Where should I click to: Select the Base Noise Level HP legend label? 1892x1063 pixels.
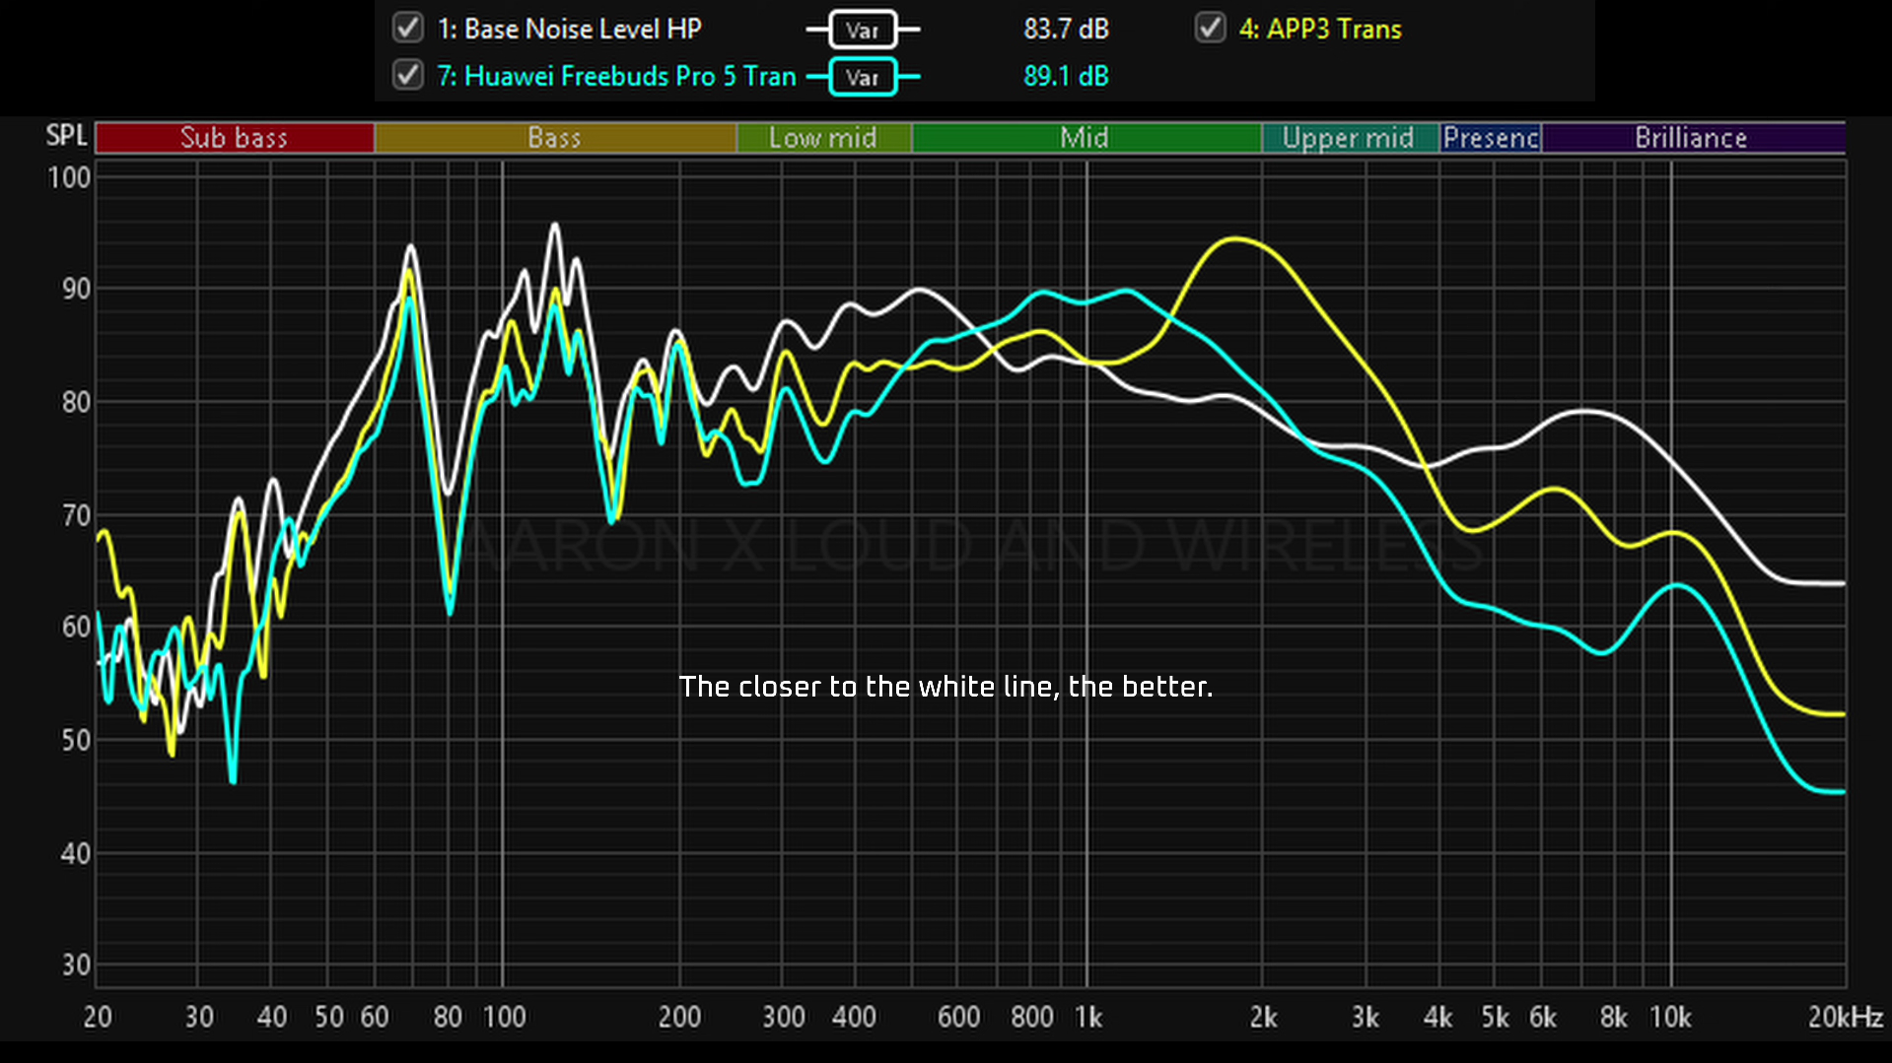tap(569, 29)
